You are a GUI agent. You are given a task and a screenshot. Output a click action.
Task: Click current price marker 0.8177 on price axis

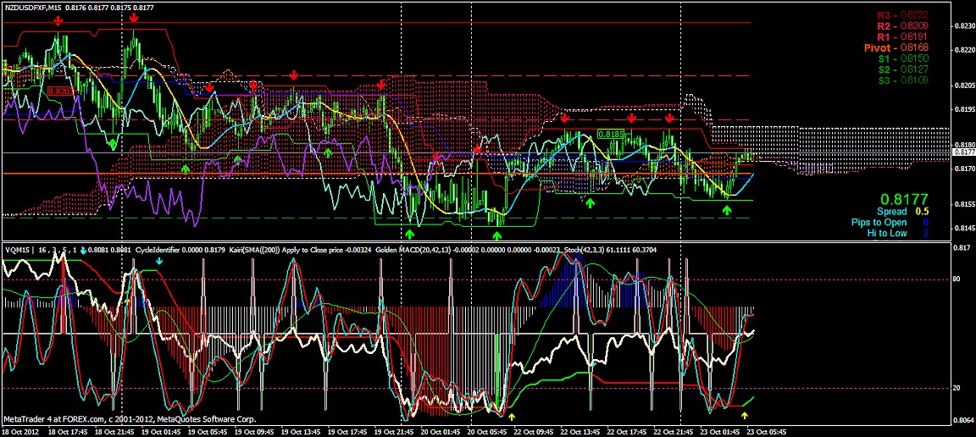click(962, 152)
